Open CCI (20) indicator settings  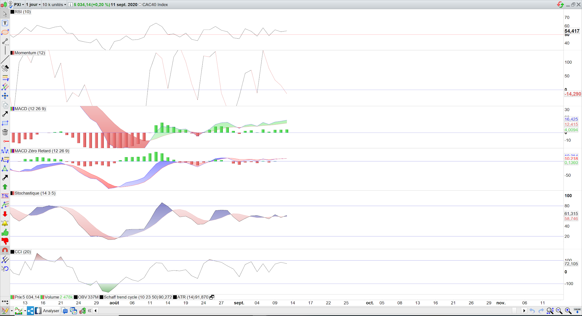tap(21, 252)
